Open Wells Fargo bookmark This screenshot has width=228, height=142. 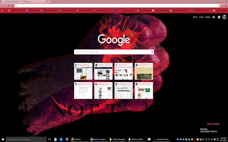click(102, 10)
